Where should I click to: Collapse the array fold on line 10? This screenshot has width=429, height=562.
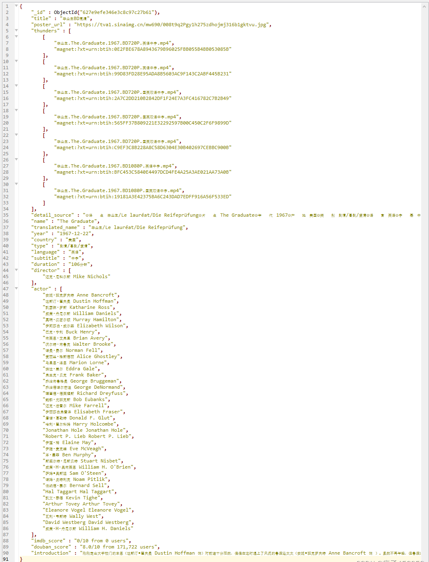click(x=16, y=61)
